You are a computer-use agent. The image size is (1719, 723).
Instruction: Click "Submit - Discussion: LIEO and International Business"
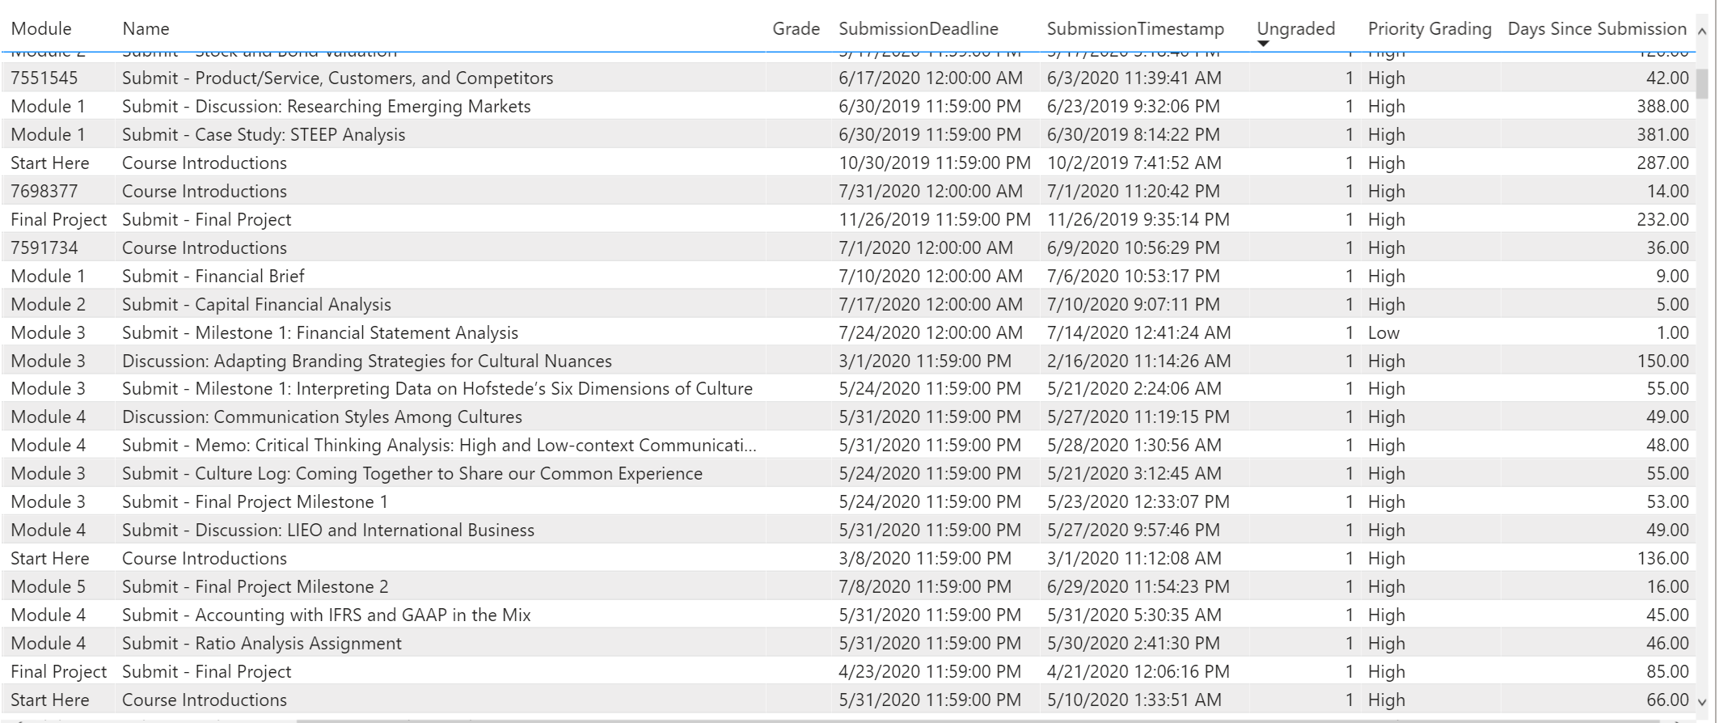pyautogui.click(x=328, y=531)
